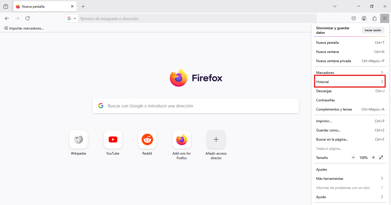This screenshot has height=205, width=391.
Task: Reset zoom by clicking 100%
Action: pyautogui.click(x=363, y=158)
